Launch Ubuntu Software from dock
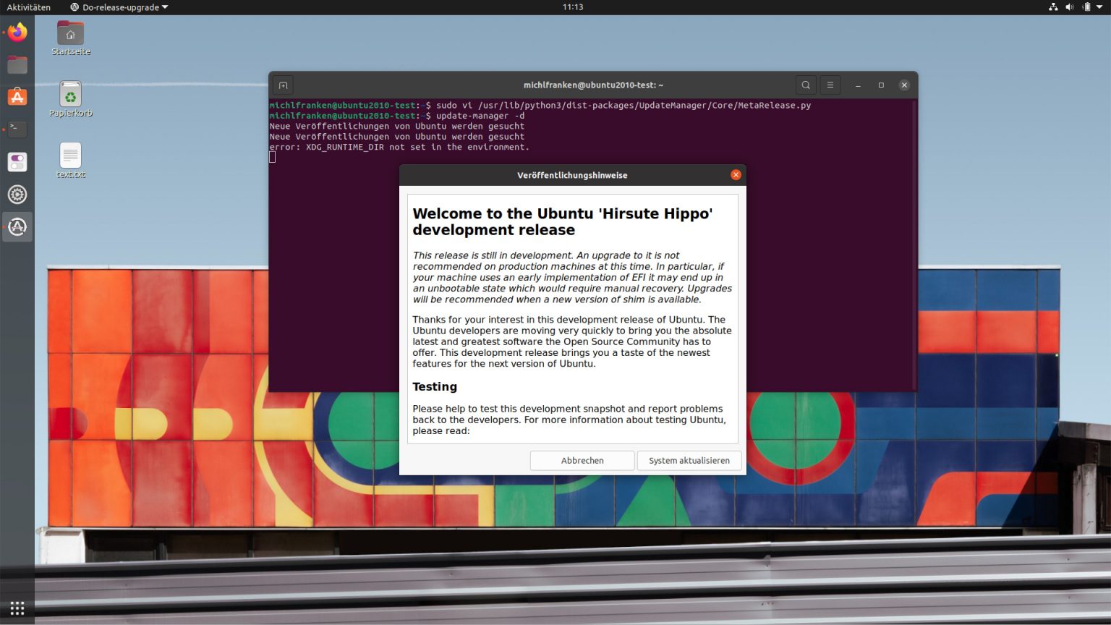 tap(17, 97)
